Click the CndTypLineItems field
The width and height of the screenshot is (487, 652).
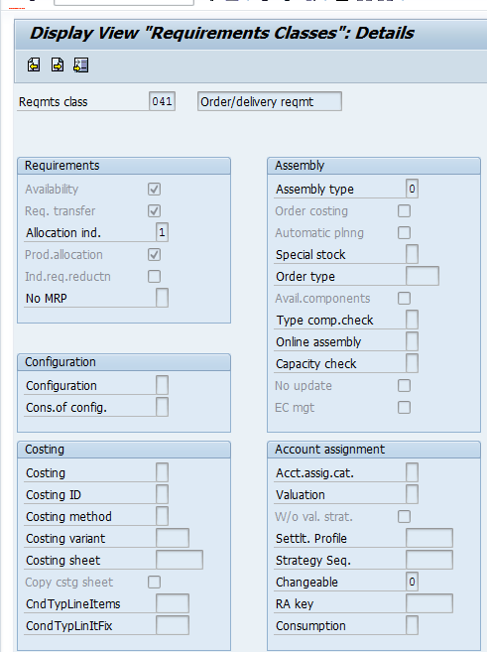173,603
